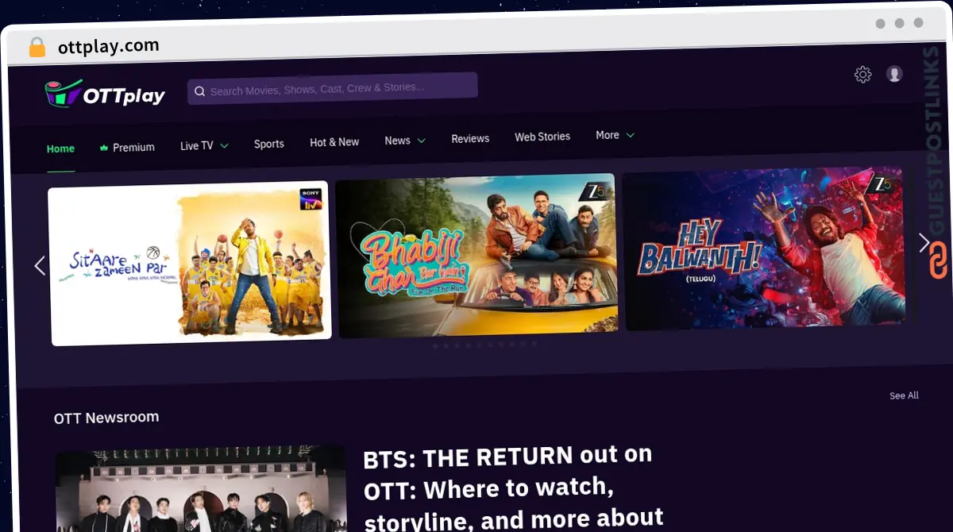Image resolution: width=953 pixels, height=532 pixels.
Task: Open settings gear icon
Action: coord(862,75)
